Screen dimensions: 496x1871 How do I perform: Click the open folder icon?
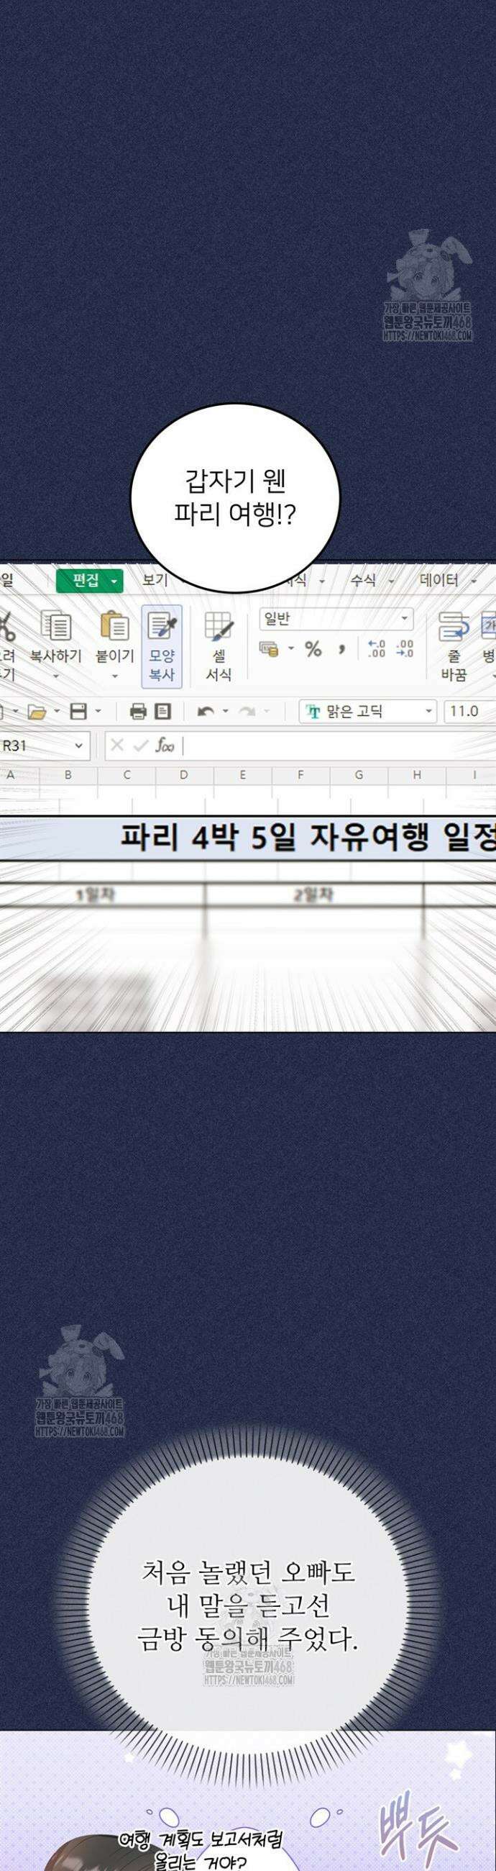click(36, 712)
